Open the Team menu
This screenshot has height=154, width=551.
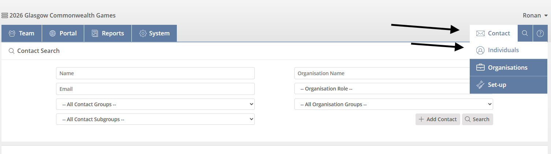click(22, 33)
